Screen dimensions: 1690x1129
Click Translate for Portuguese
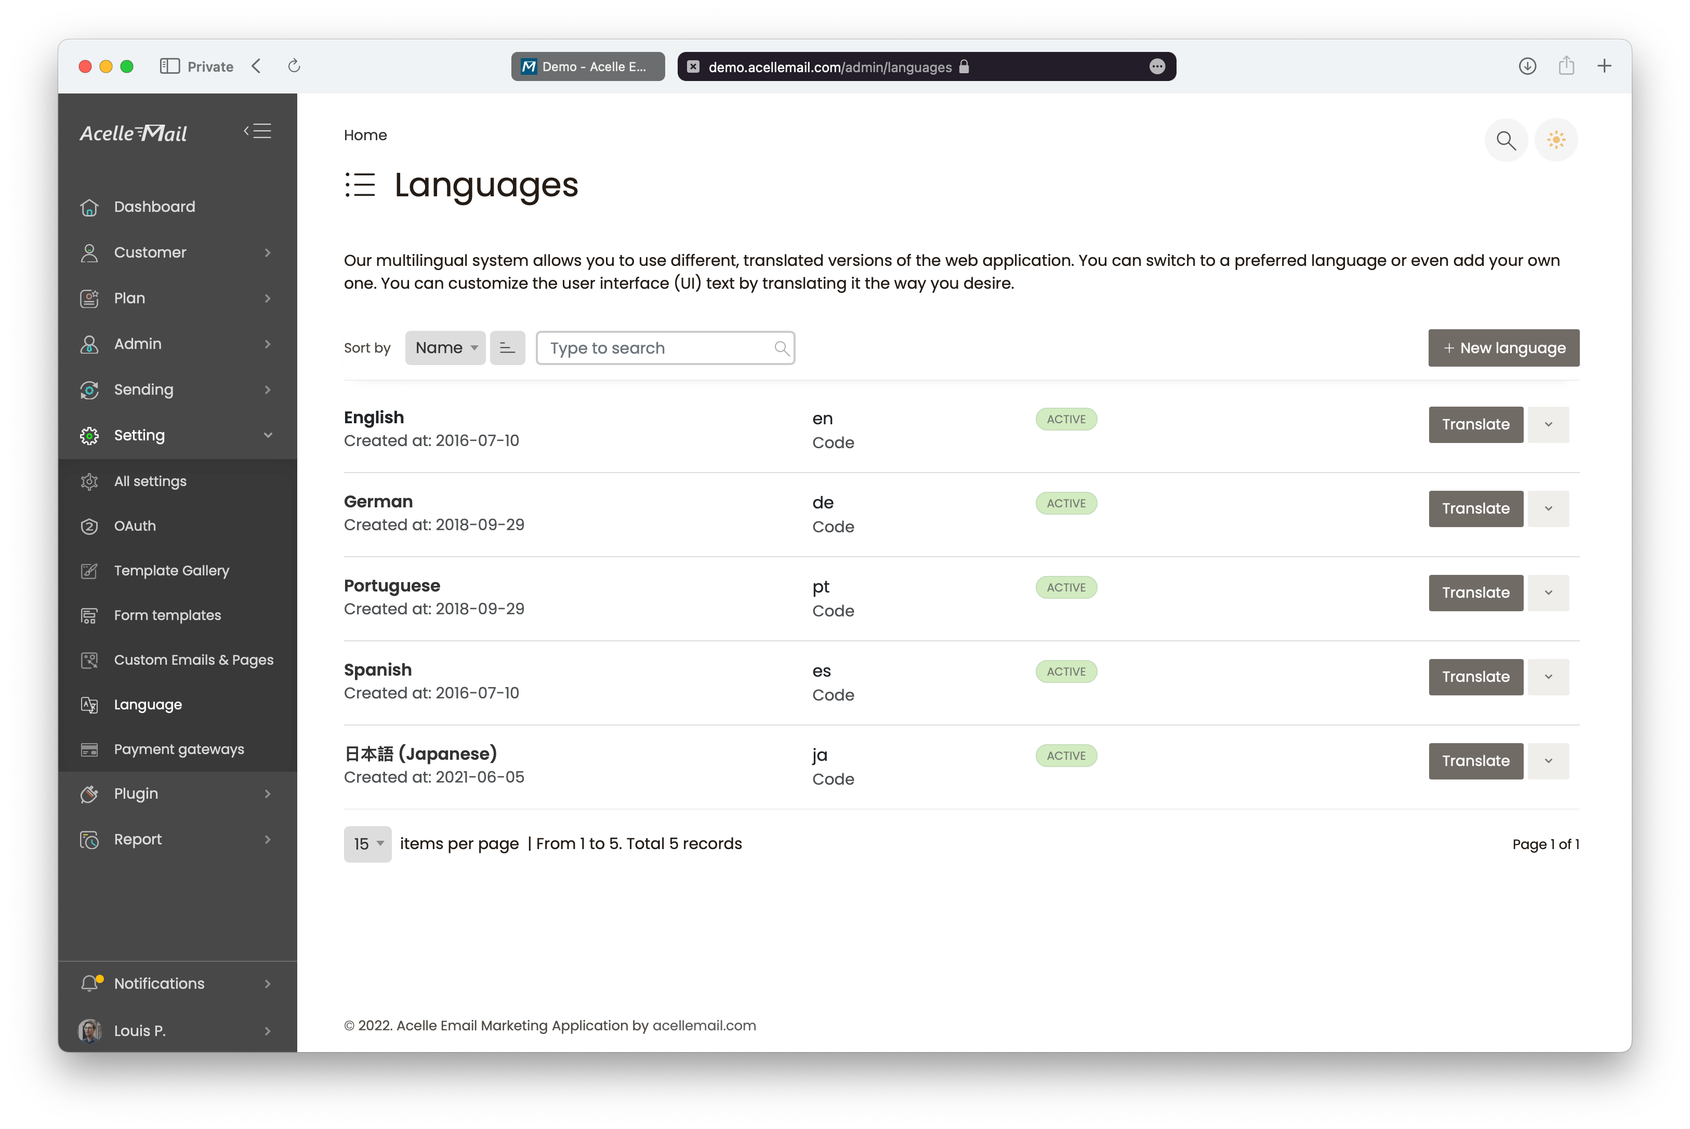pyautogui.click(x=1475, y=593)
